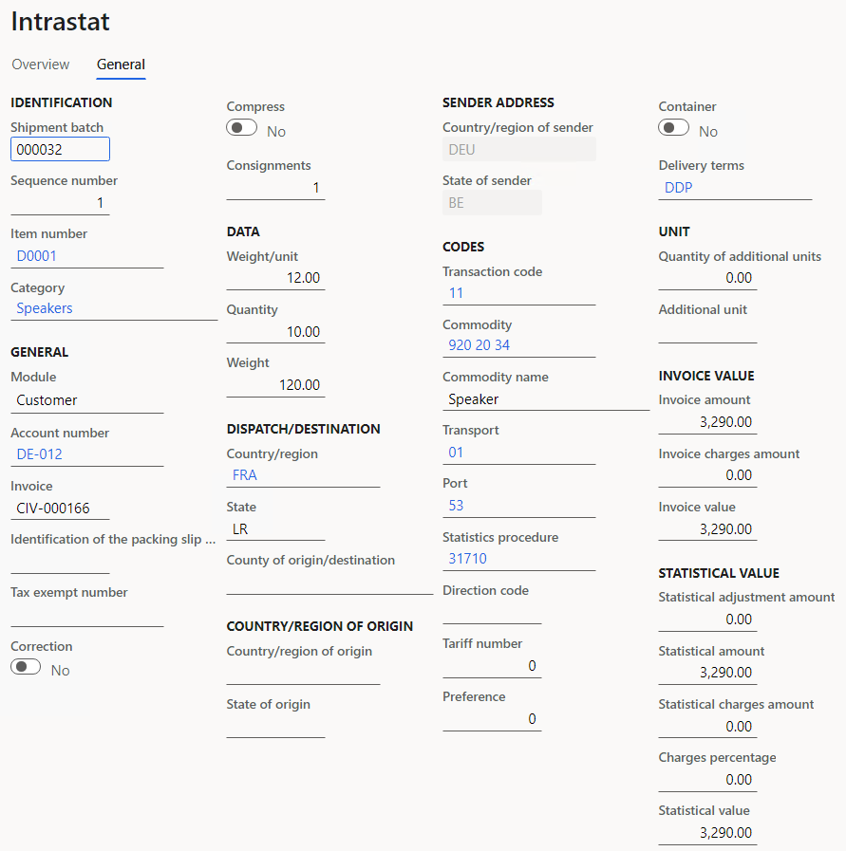Viewport: 846px width, 851px height.
Task: Switch to the Overview tab
Action: (41, 65)
